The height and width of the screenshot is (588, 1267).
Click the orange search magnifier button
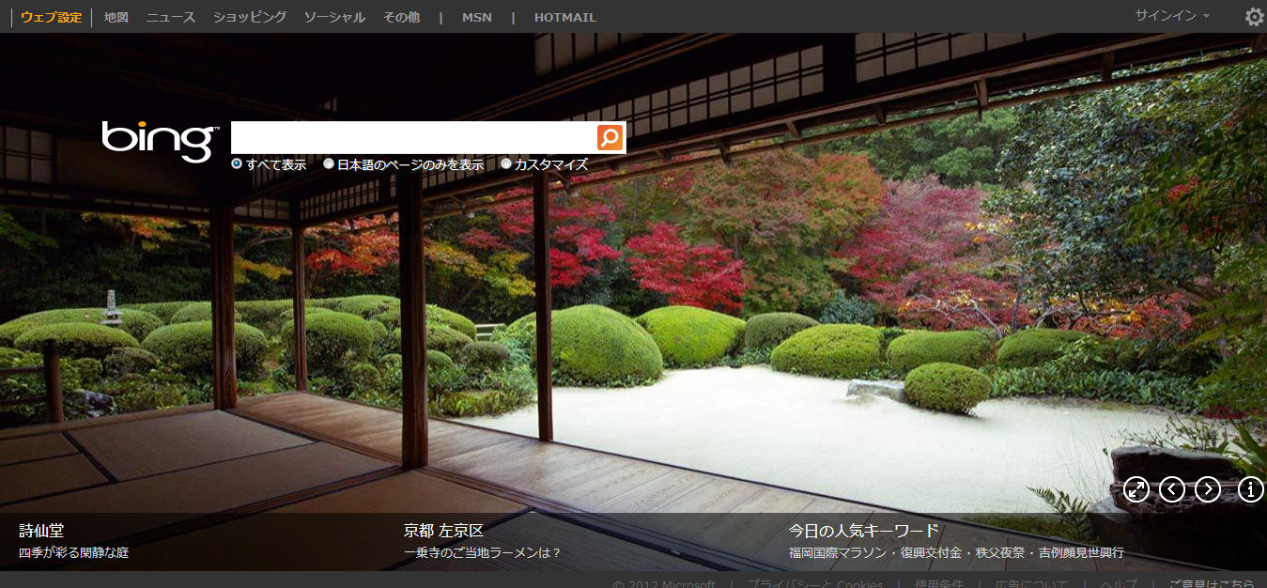pos(610,138)
